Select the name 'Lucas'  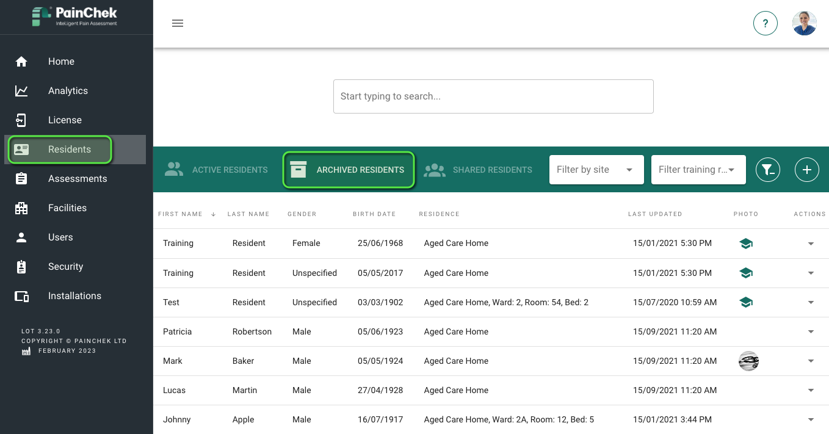(174, 391)
